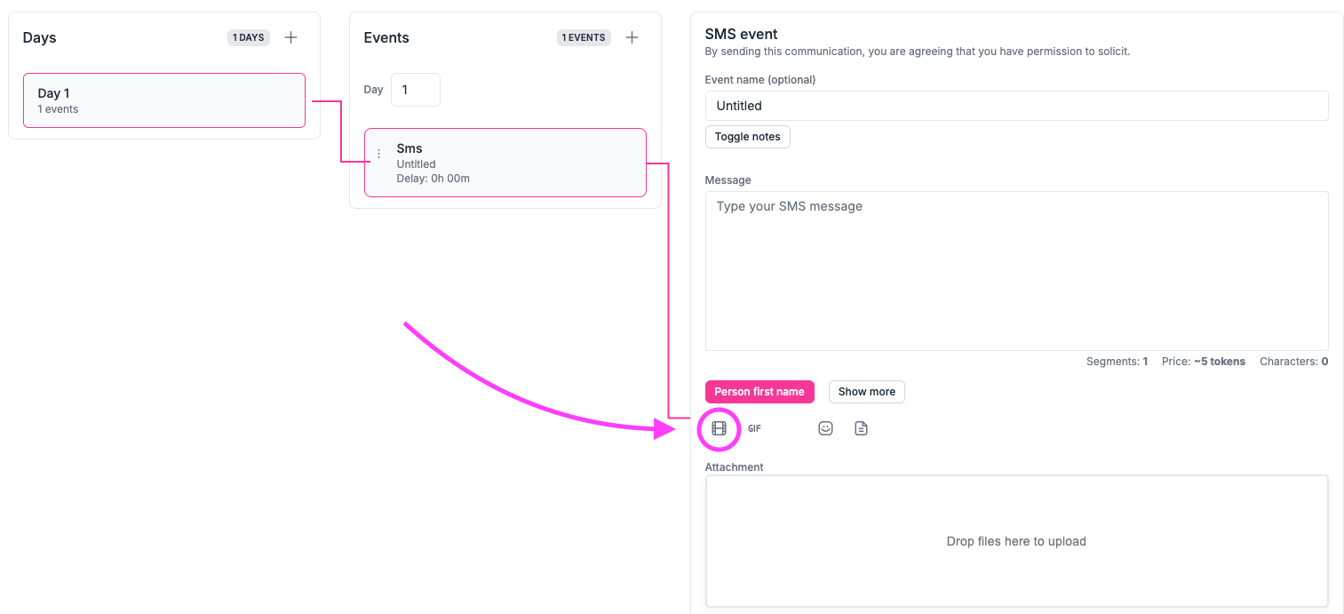Click the 1 EVENTS count badge
The width and height of the screenshot is (1344, 614).
pyautogui.click(x=584, y=37)
